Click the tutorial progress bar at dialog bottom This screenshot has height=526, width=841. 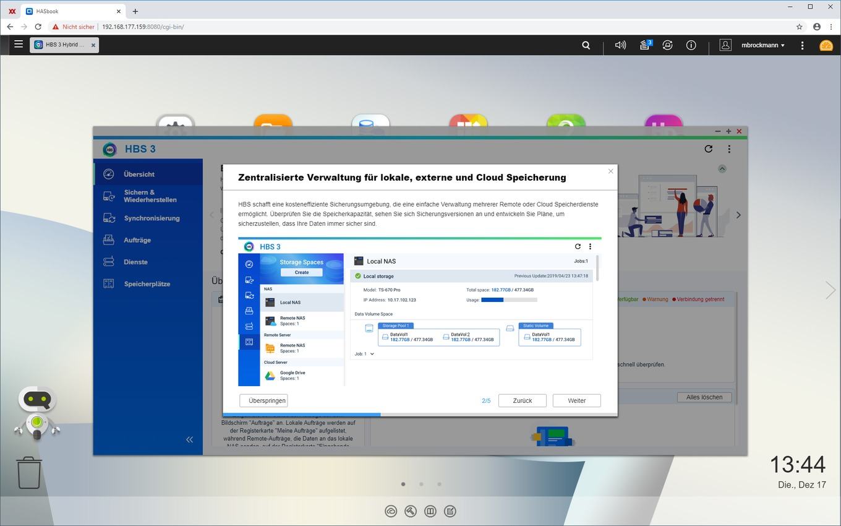(420, 415)
